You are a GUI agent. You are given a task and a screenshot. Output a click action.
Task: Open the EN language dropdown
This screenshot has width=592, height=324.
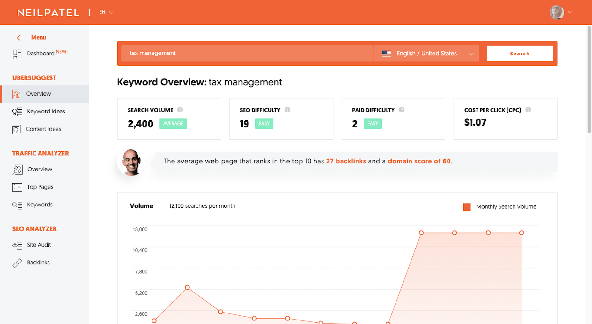(x=106, y=12)
